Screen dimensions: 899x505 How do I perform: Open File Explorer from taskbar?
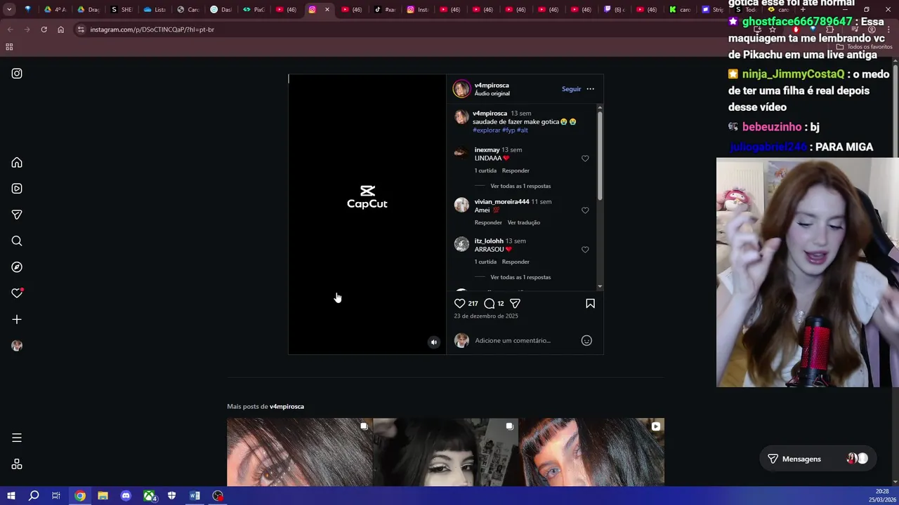point(103,496)
